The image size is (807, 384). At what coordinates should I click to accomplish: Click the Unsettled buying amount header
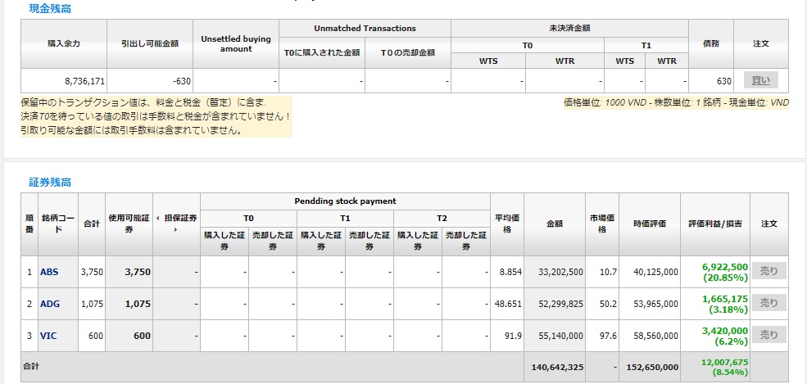pos(235,43)
